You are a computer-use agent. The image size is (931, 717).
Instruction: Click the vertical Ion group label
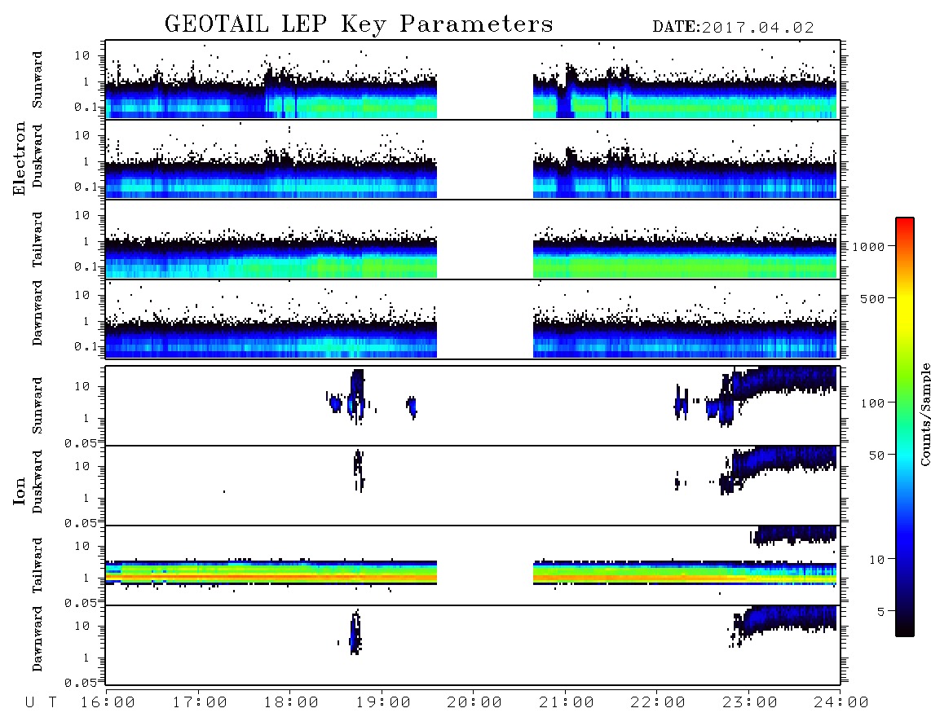click(x=20, y=490)
